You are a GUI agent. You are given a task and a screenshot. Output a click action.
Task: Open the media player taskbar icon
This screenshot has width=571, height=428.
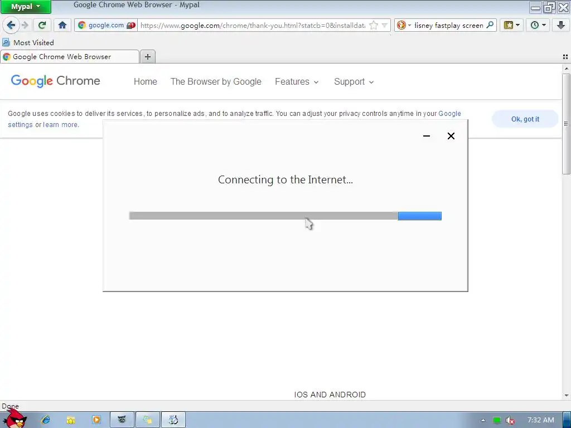coord(96,420)
